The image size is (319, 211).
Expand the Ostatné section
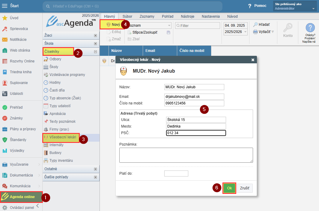click(95, 169)
